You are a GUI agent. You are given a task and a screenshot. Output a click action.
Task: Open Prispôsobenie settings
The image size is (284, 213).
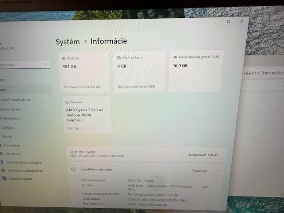coord(10,118)
